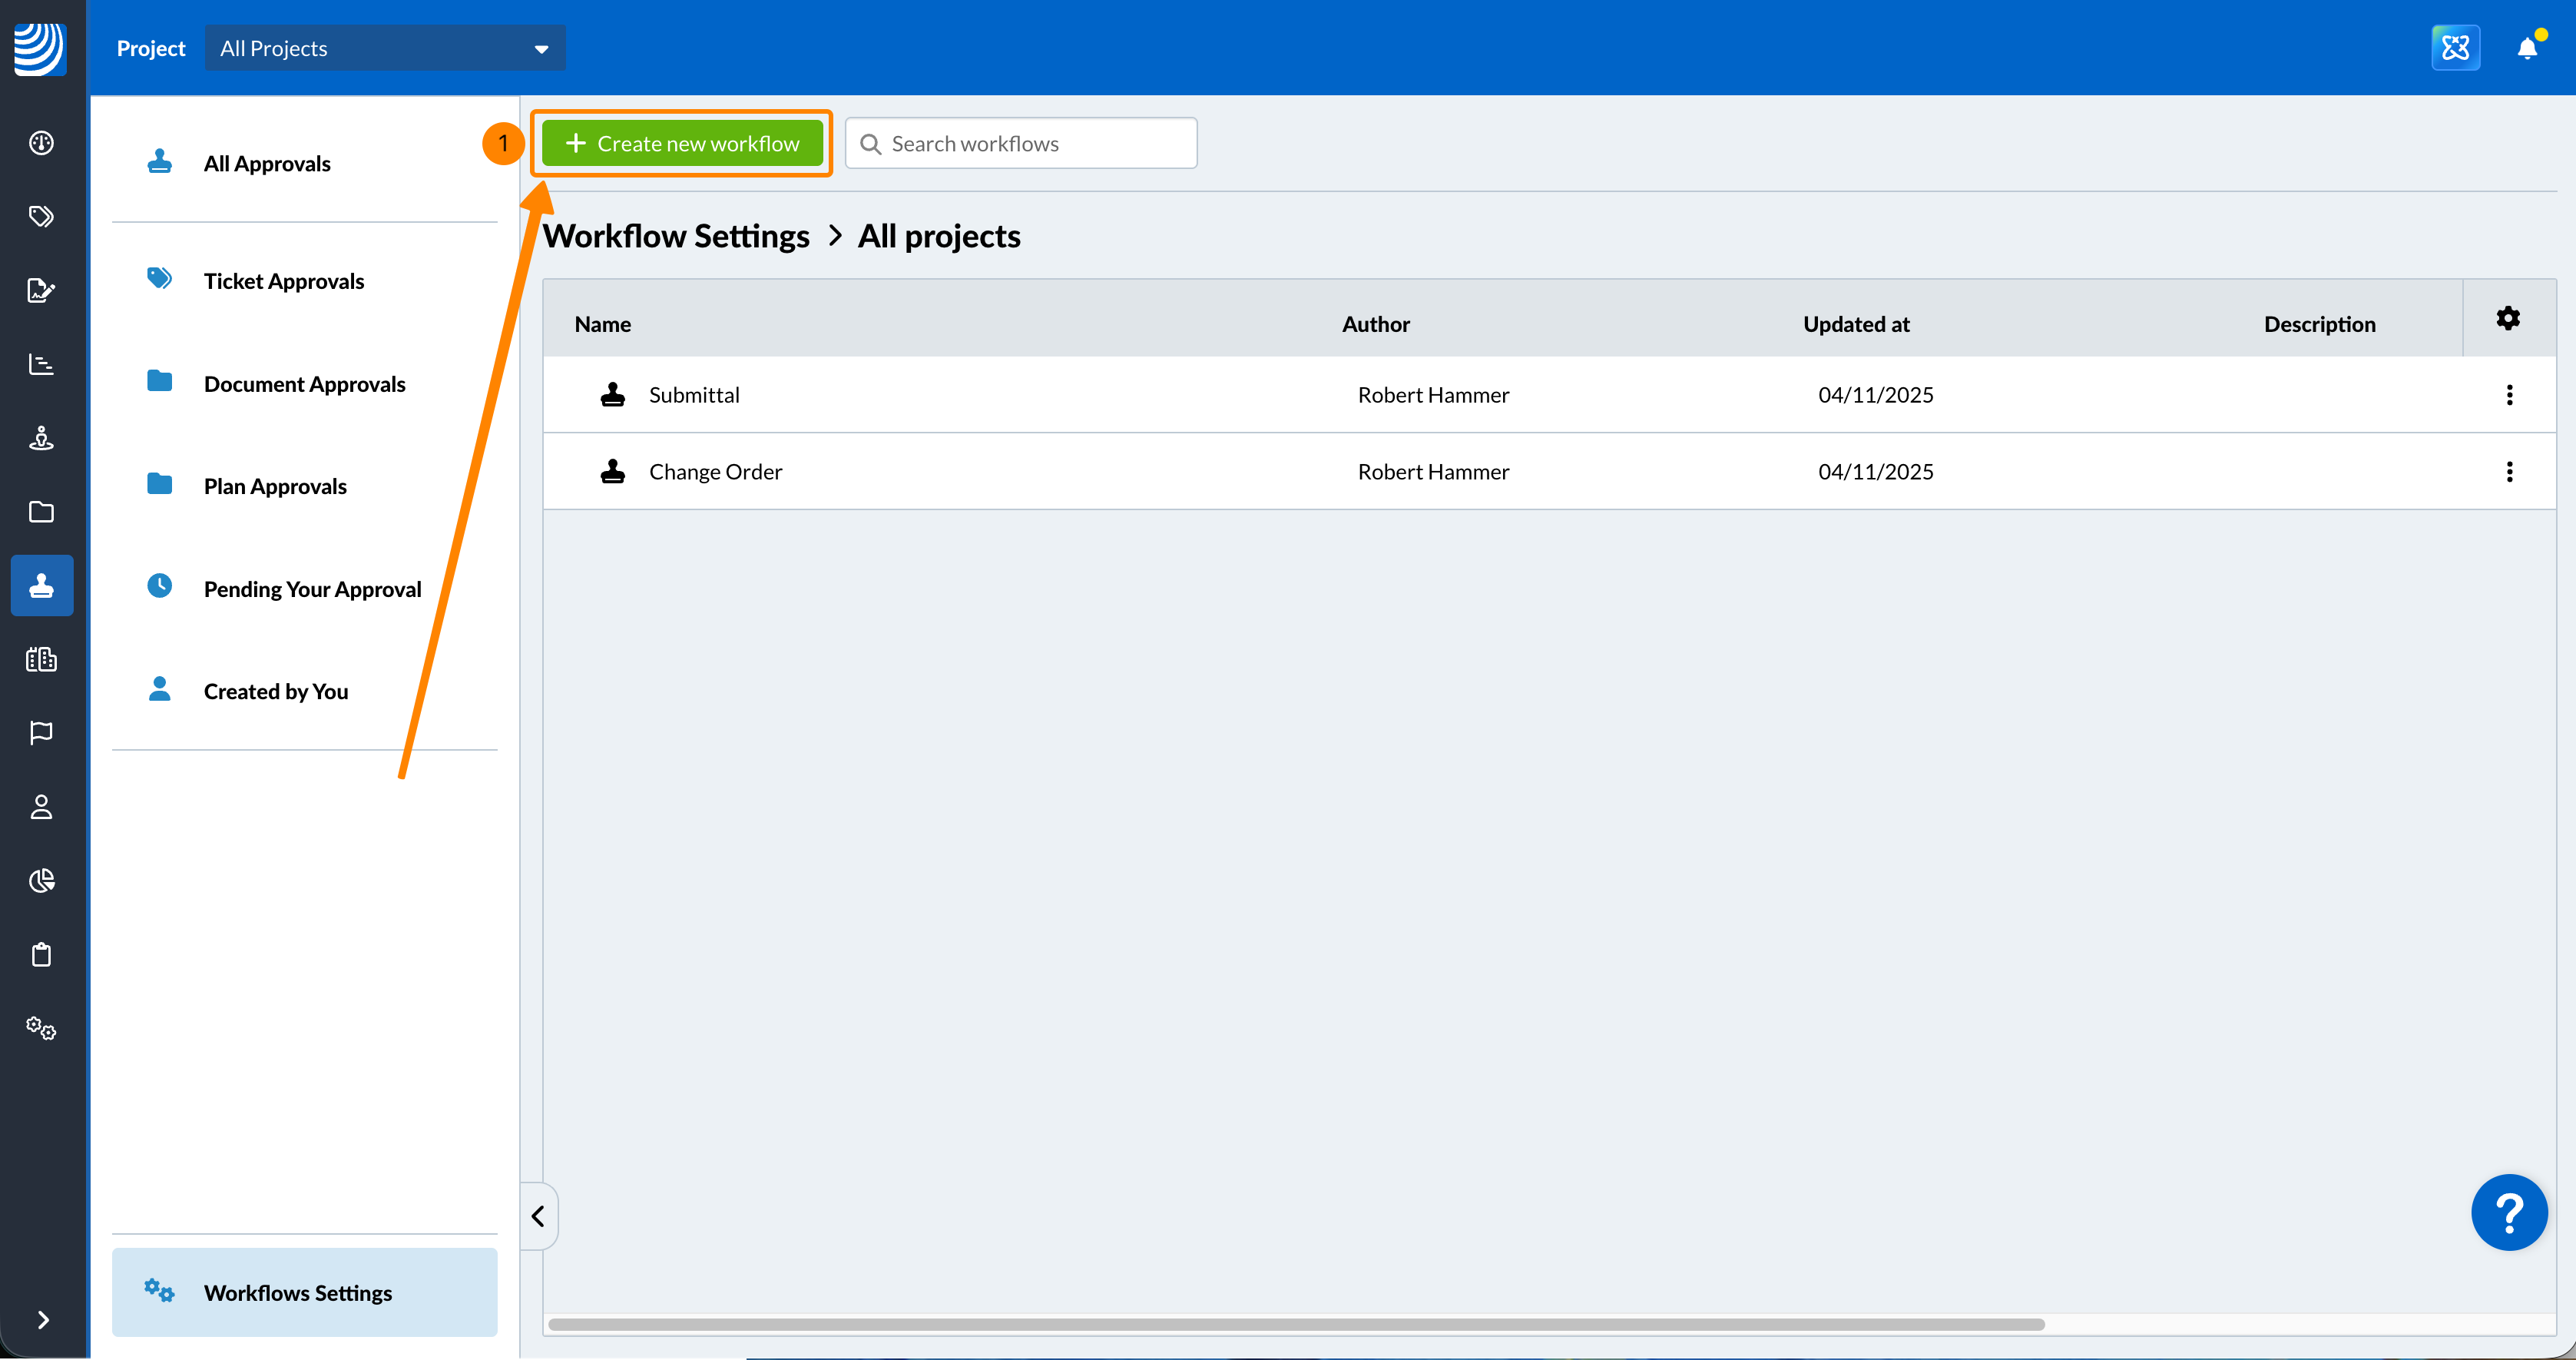Click the blue help question mark button
Image resolution: width=2576 pixels, height=1360 pixels.
2508,1212
